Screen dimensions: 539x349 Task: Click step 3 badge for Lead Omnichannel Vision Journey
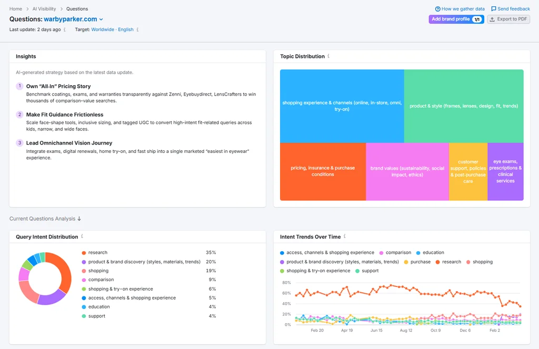pos(19,143)
